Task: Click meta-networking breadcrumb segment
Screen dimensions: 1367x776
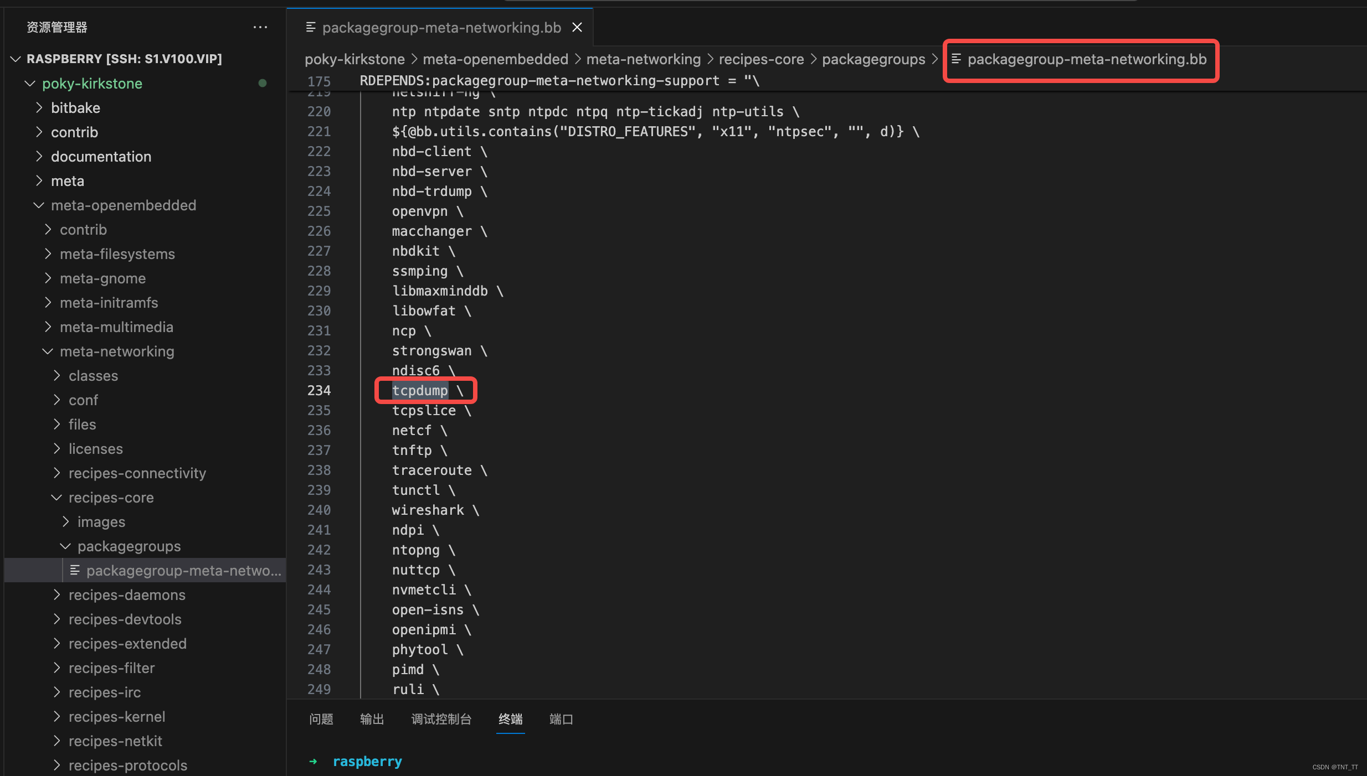Action: [x=643, y=59]
